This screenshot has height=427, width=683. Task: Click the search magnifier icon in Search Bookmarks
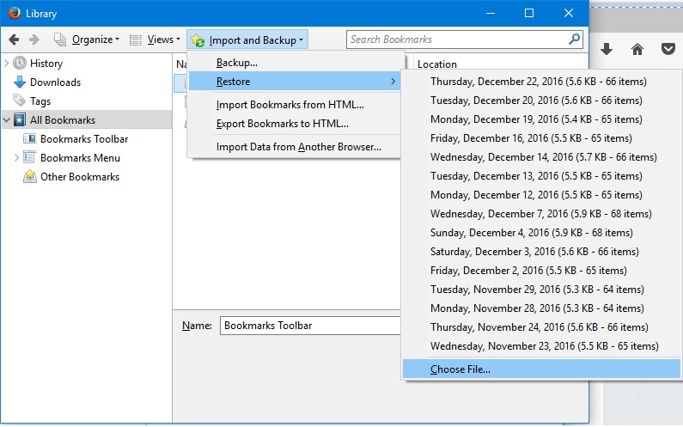click(x=574, y=40)
